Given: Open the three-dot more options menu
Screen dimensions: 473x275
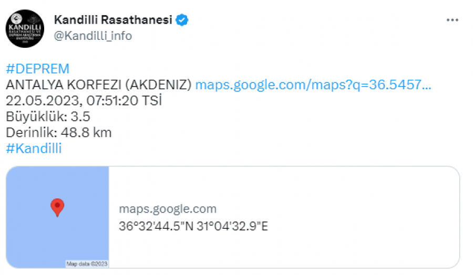Looking at the screenshot, I should click(453, 20).
